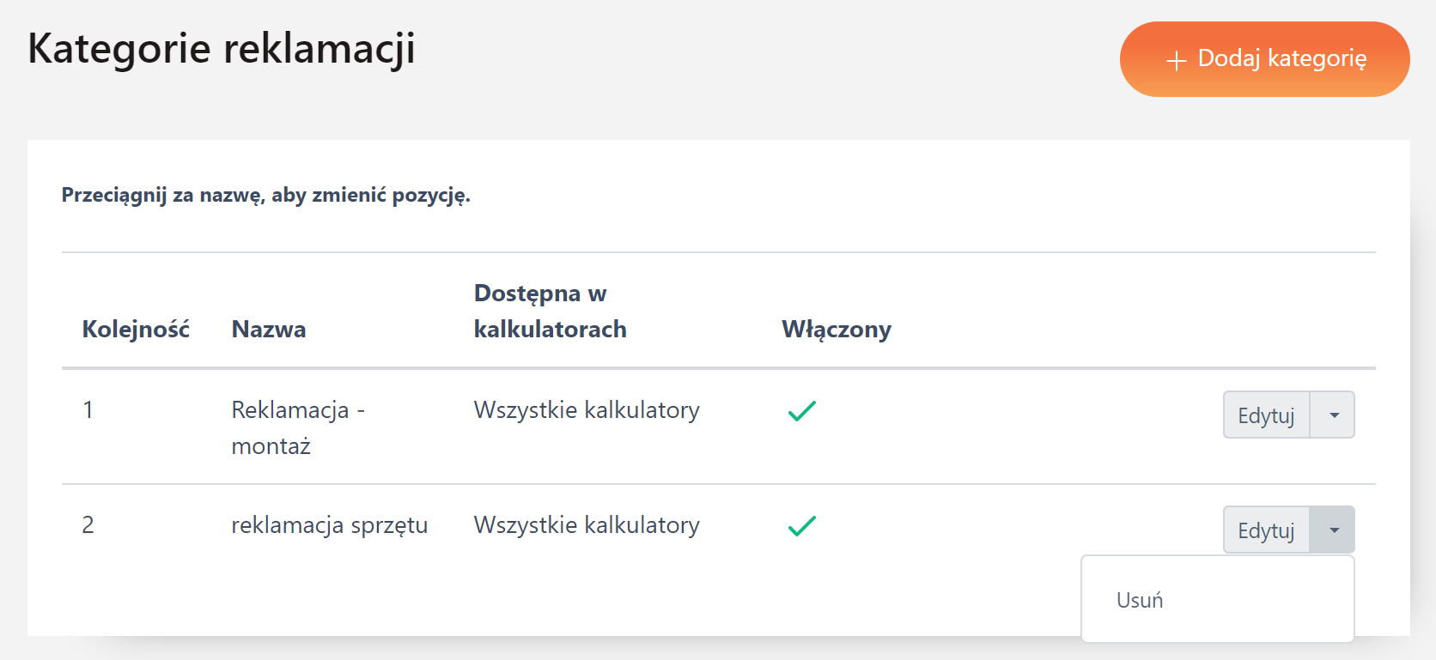
Task: Click the Nazwa column header
Action: point(269,330)
